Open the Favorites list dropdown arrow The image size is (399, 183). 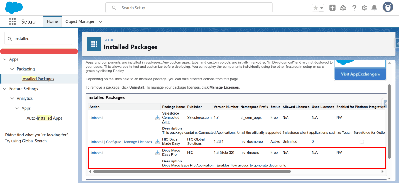pyautogui.click(x=322, y=8)
